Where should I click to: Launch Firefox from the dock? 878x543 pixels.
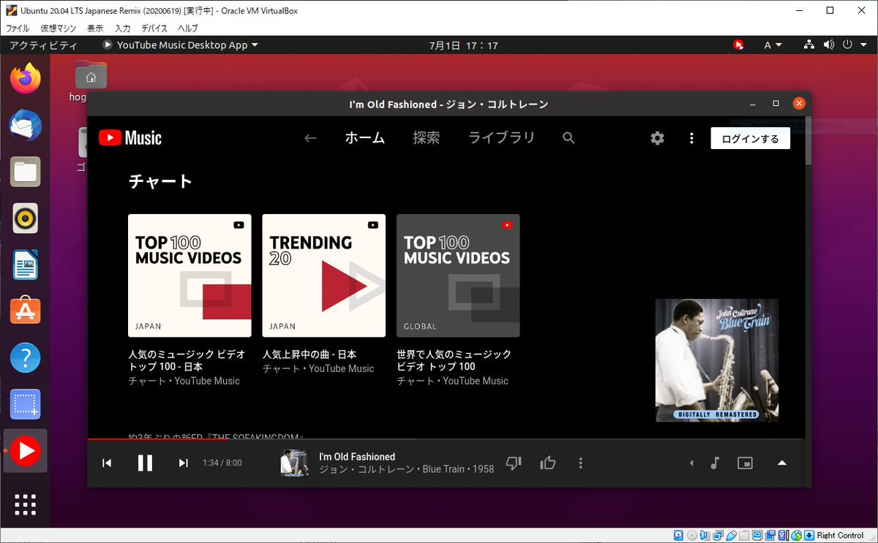26,79
